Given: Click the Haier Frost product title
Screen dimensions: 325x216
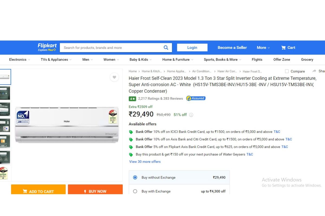Looking at the screenshot, I should tap(222, 85).
